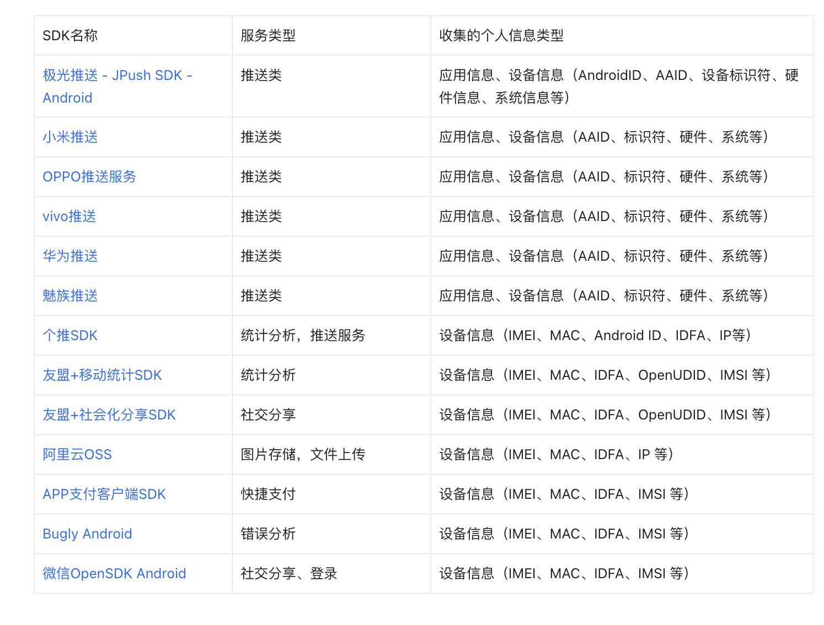
Task: Click collected info cell in 魅族推送 row
Action: pyautogui.click(x=622, y=295)
